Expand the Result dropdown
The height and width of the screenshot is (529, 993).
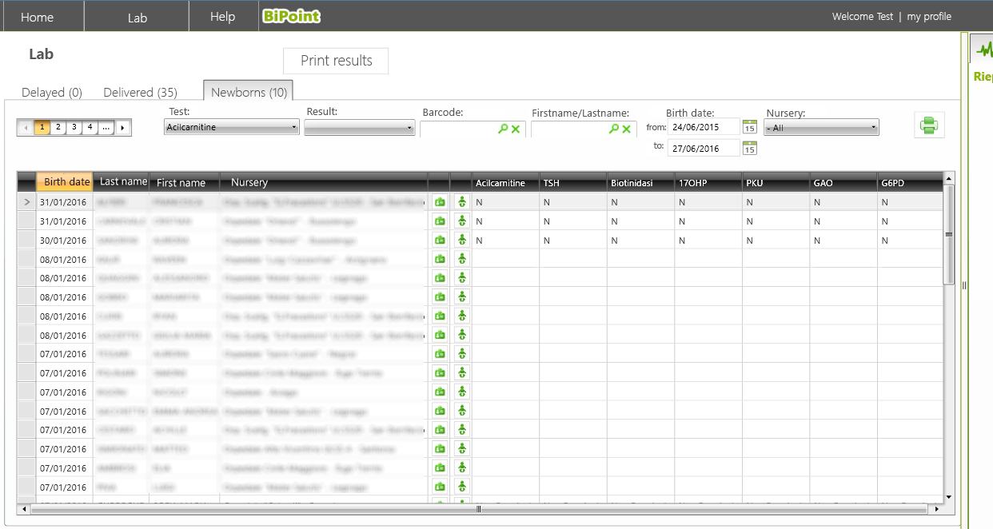(359, 128)
